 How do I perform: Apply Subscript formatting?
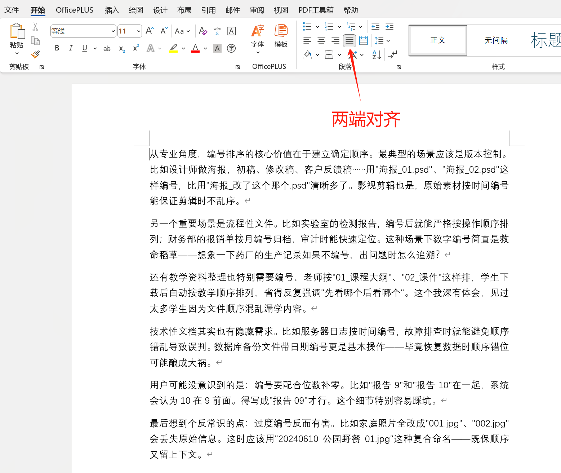121,49
